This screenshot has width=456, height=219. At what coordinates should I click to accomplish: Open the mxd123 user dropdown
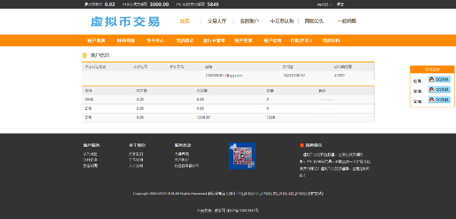tap(324, 4)
